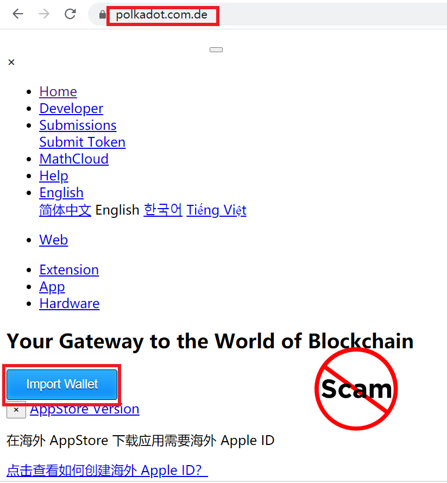The height and width of the screenshot is (483, 447).
Task: Reload the page with refresh icon
Action: [70, 14]
